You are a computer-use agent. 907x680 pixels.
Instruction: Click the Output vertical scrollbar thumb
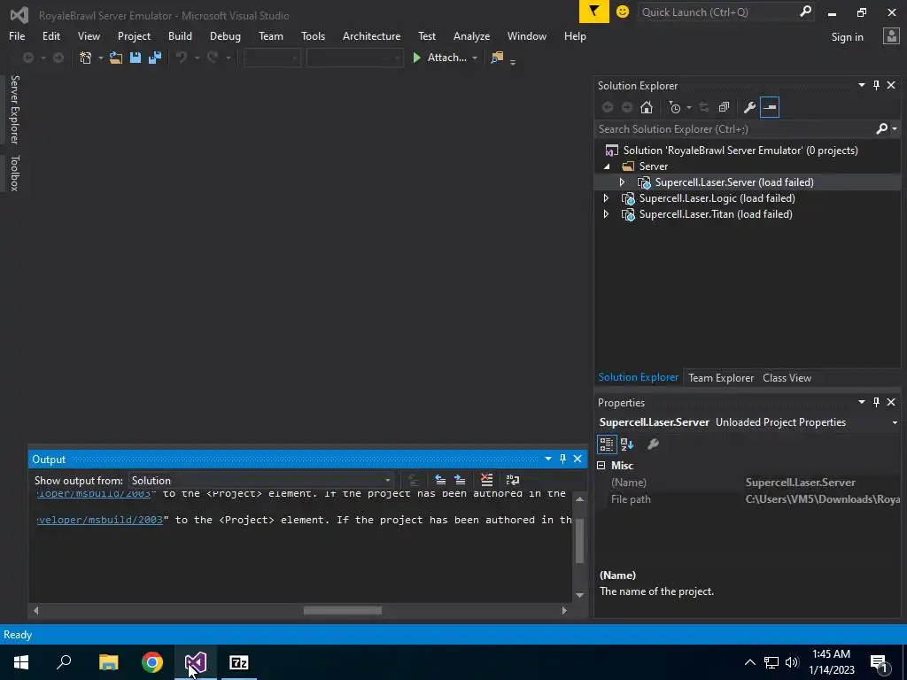pyautogui.click(x=579, y=539)
